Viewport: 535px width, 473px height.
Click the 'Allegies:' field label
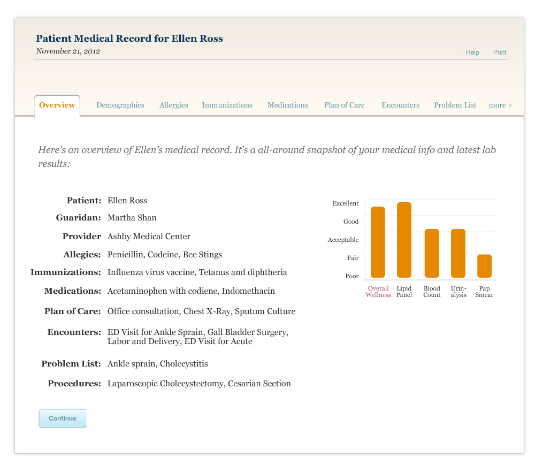coord(82,255)
